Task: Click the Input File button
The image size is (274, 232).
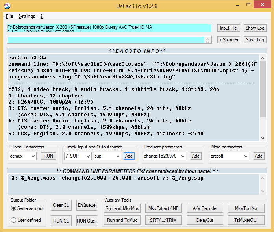Action: [228, 28]
